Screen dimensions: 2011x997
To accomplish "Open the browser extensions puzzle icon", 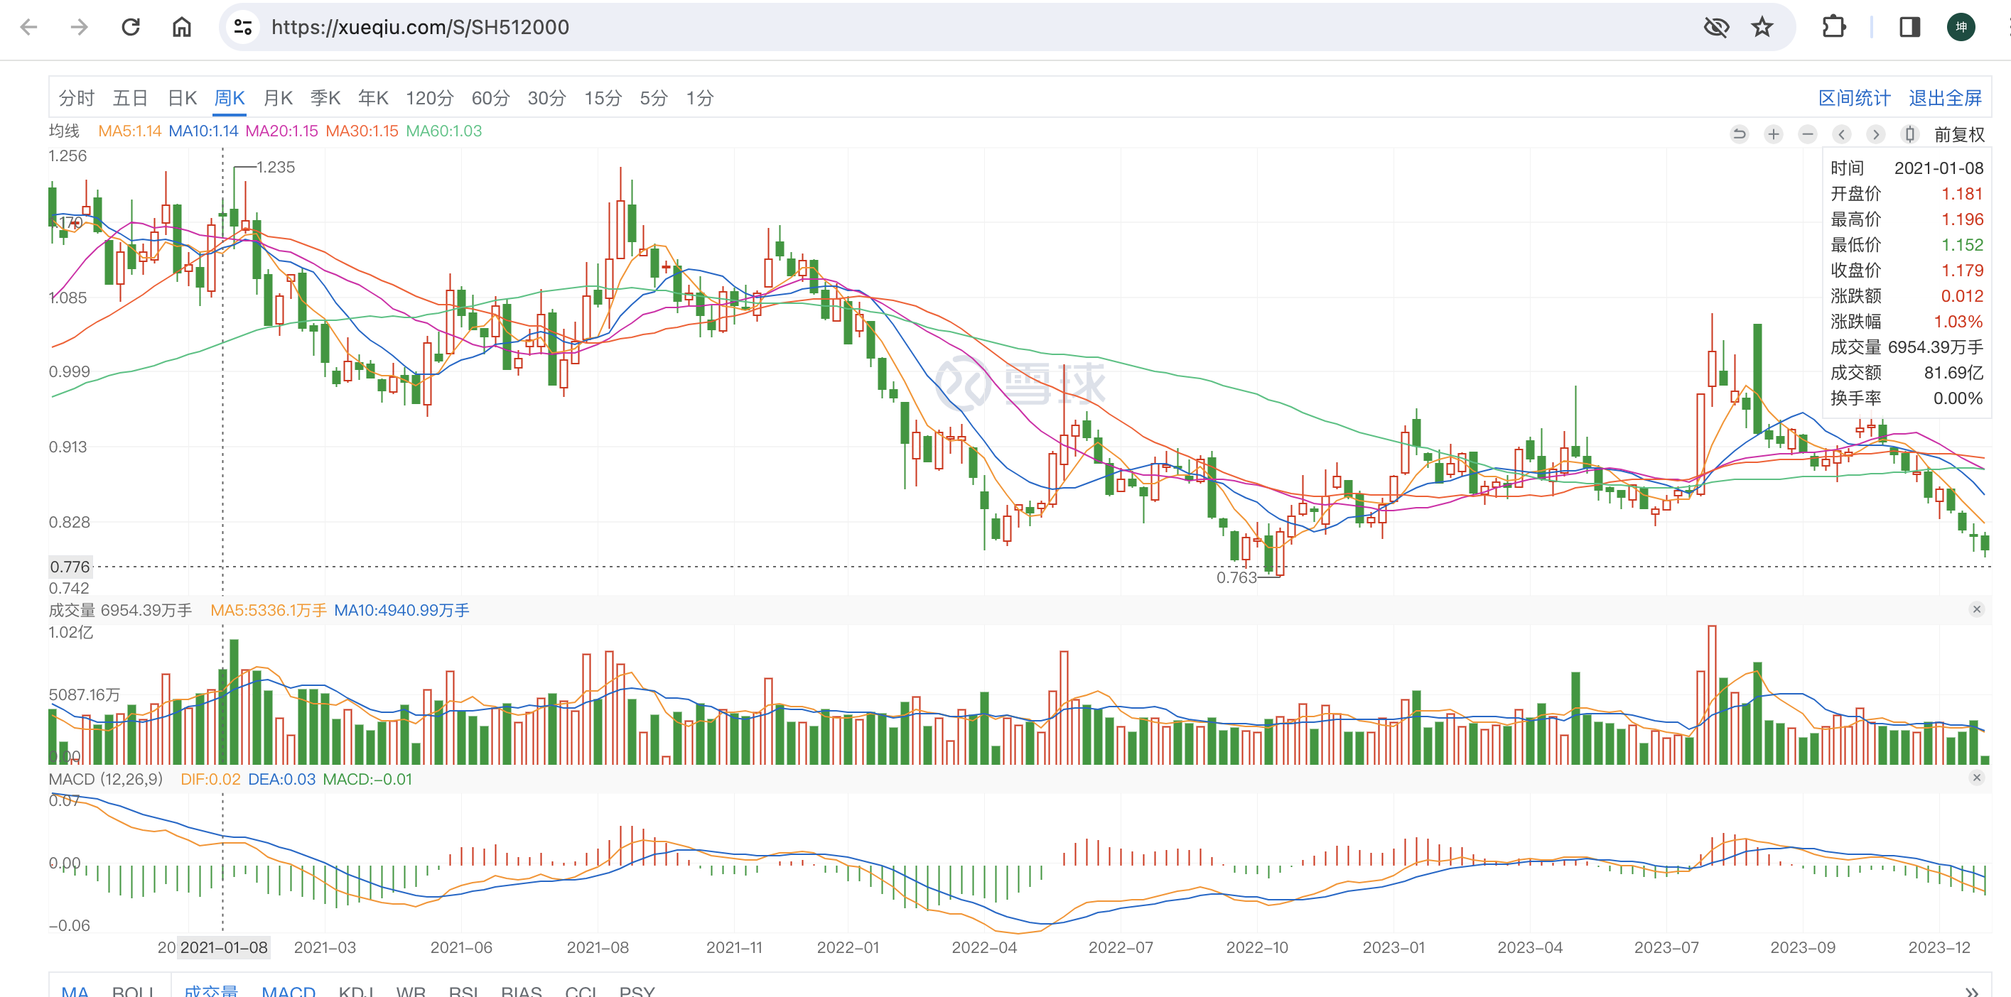I will pos(1834,27).
